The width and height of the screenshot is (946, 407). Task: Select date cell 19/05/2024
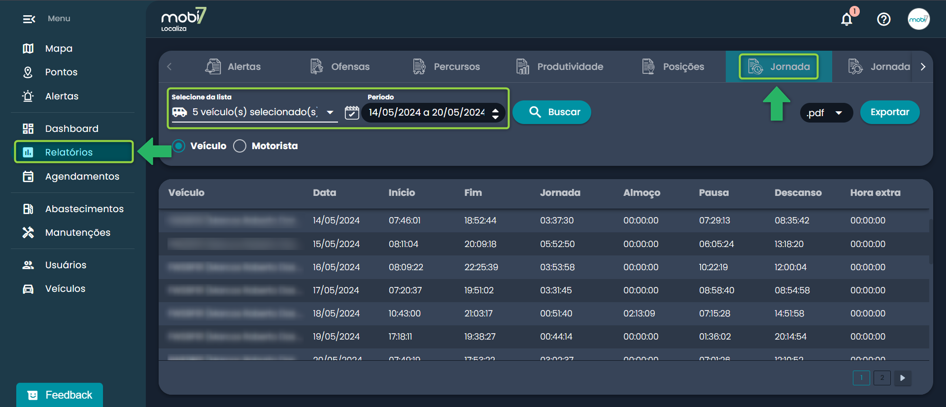coord(336,337)
